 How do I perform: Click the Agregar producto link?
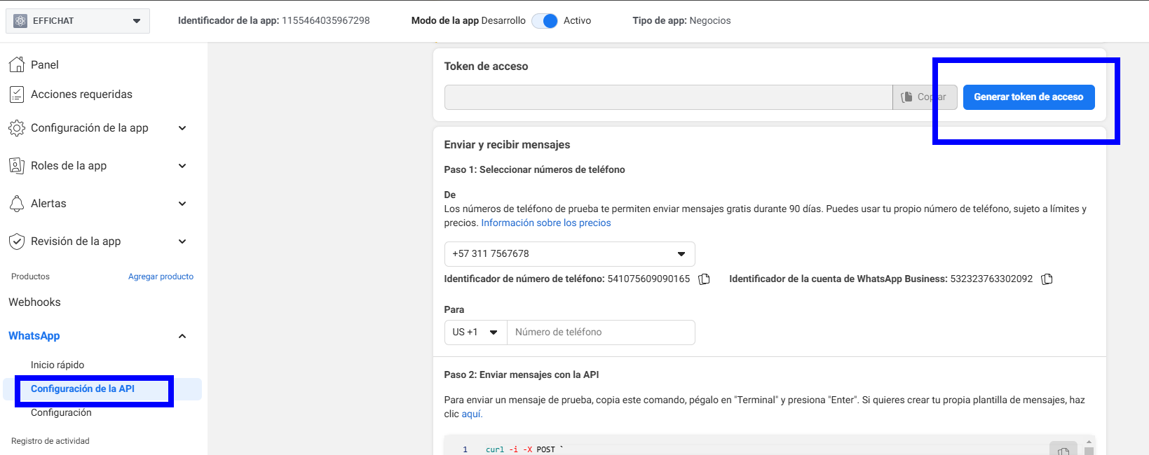pos(161,276)
